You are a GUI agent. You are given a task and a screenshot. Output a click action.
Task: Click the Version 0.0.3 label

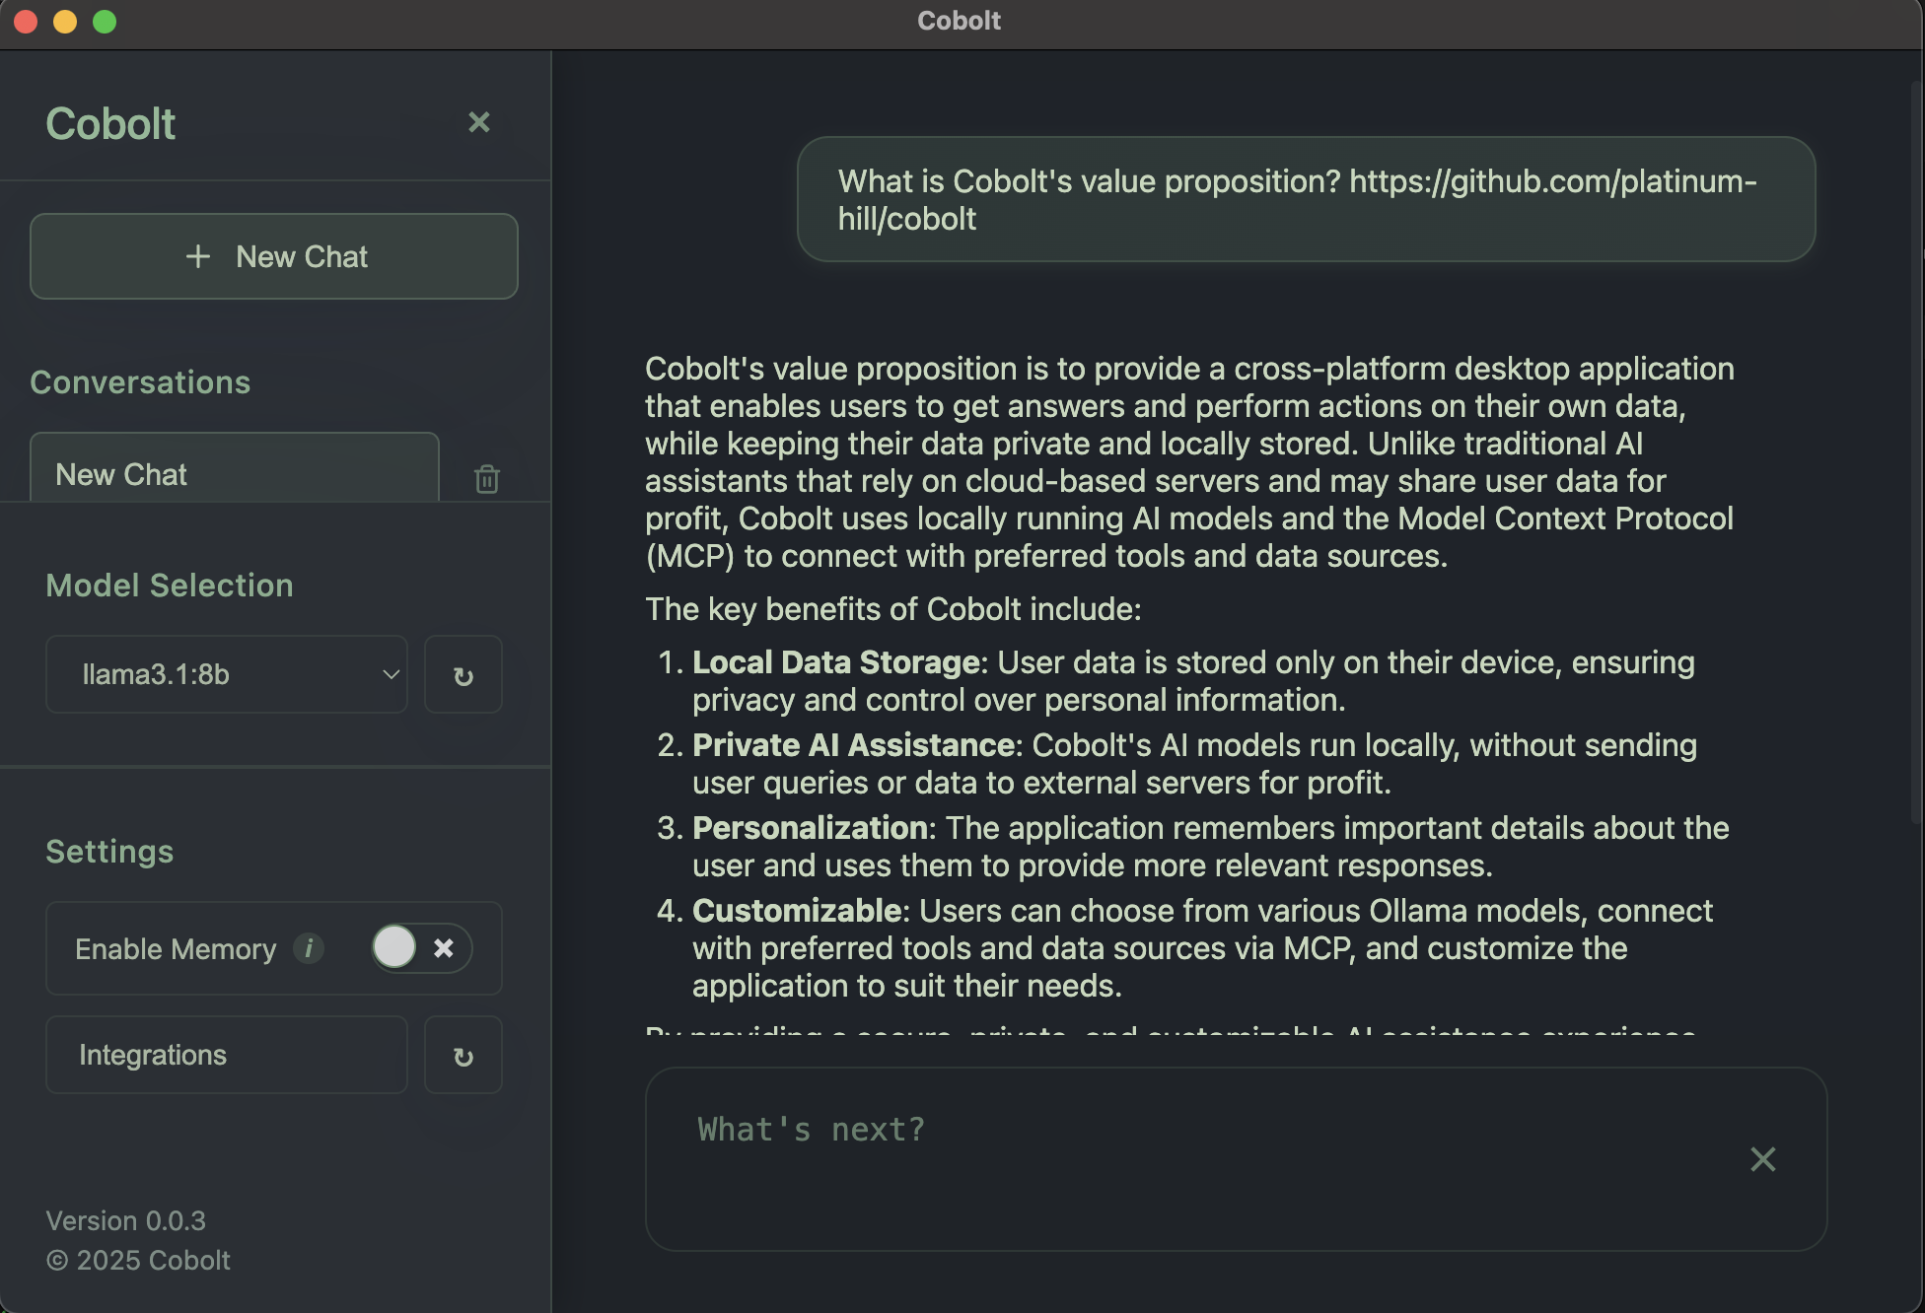125,1221
